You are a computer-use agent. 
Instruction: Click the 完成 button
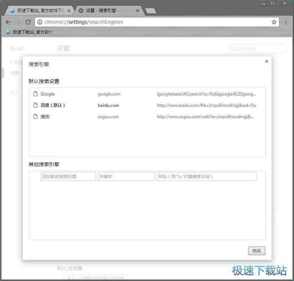coord(257,251)
